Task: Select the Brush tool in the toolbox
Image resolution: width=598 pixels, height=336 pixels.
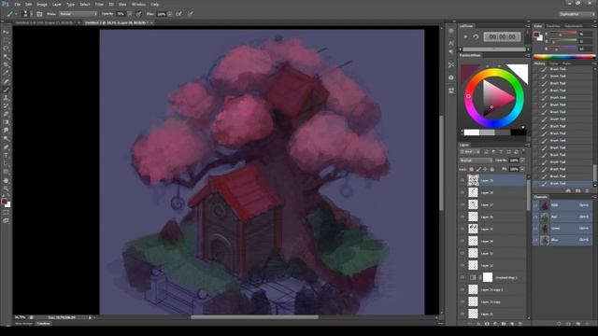Action: coord(6,90)
